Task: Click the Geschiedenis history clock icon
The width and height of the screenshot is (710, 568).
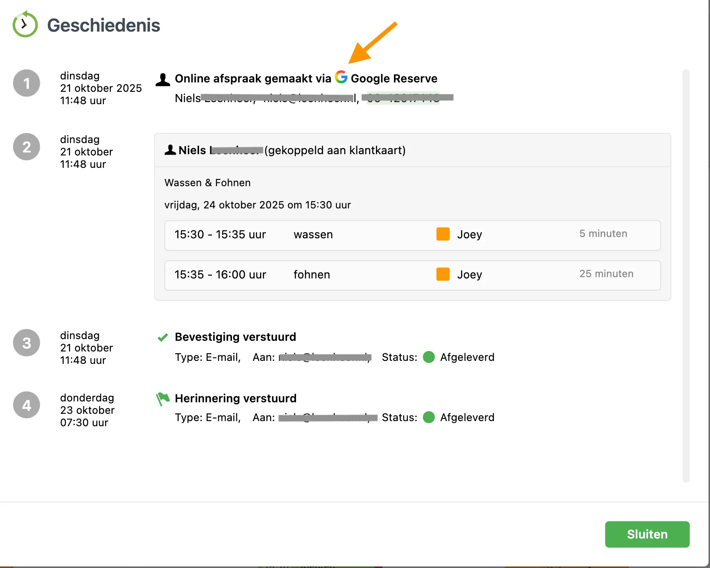Action: click(x=25, y=25)
